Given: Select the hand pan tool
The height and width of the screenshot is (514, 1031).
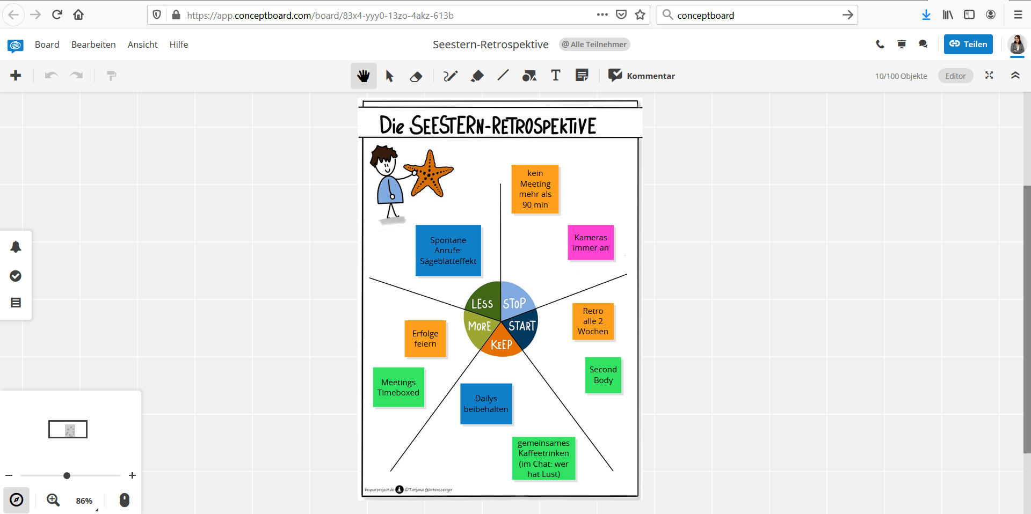Looking at the screenshot, I should 364,76.
